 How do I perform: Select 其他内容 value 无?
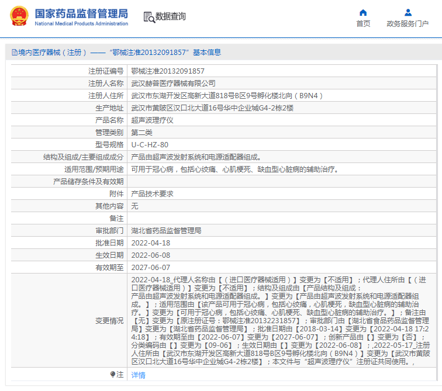click(134, 206)
